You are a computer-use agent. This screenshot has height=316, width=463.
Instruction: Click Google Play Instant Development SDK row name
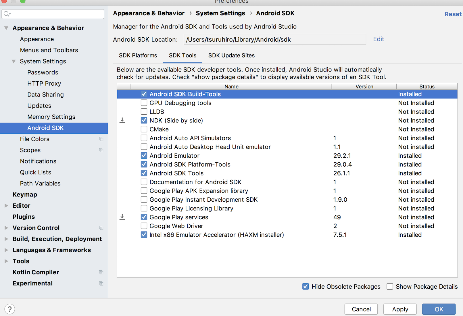[203, 200]
